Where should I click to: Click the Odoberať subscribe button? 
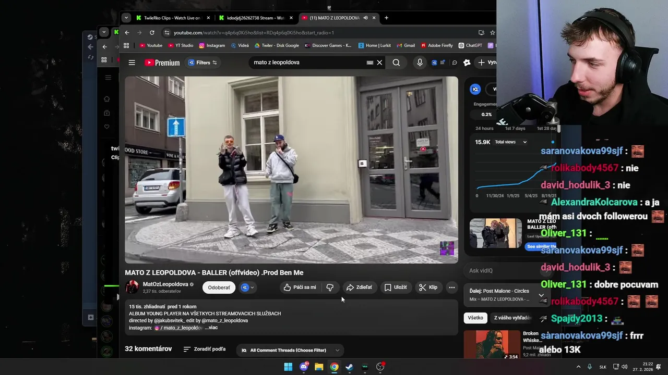click(219, 287)
